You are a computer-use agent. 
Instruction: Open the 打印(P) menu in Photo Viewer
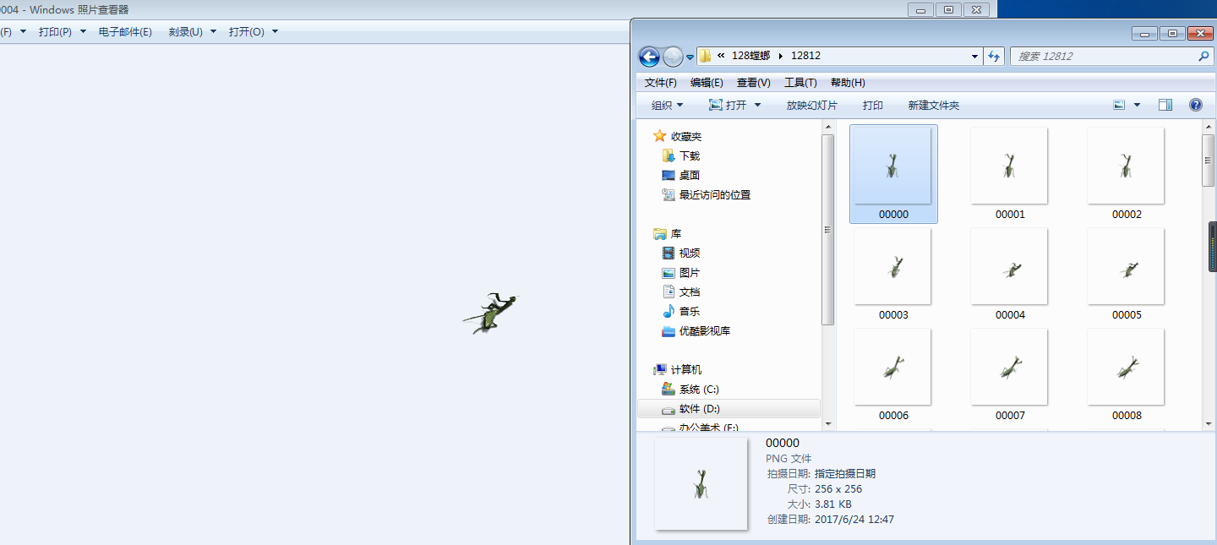tap(63, 32)
